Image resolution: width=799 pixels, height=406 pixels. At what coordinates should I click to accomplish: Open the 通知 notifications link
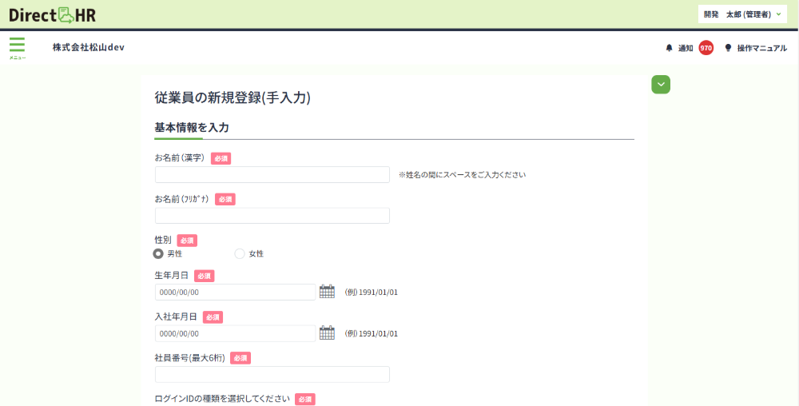pyautogui.click(x=686, y=48)
